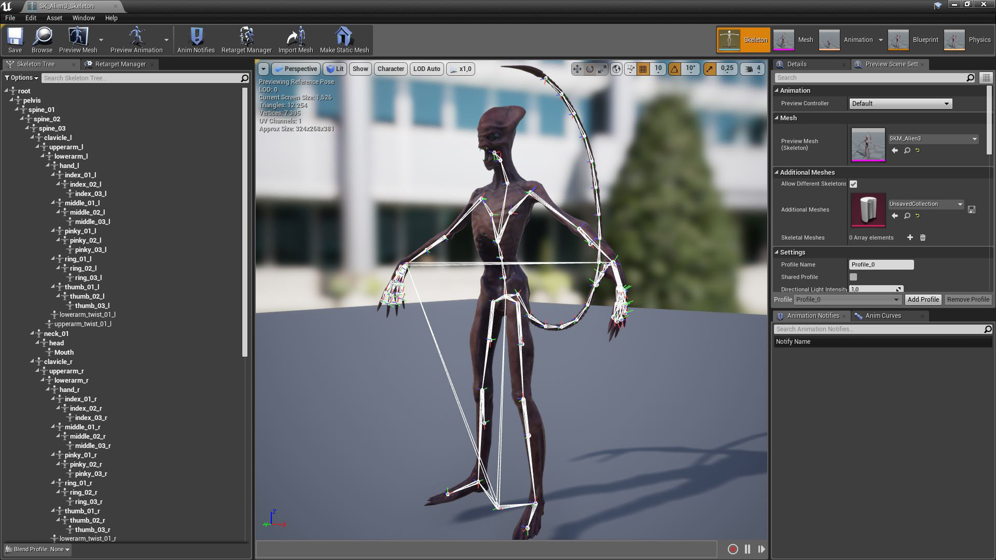Browse to Additional Meshes collection magnifier icon
The width and height of the screenshot is (996, 560).
click(907, 216)
